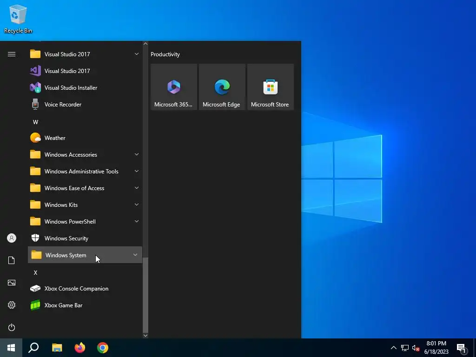Viewport: 476px width, 357px height.
Task: Show hidden tray icons chevron
Action: point(393,348)
